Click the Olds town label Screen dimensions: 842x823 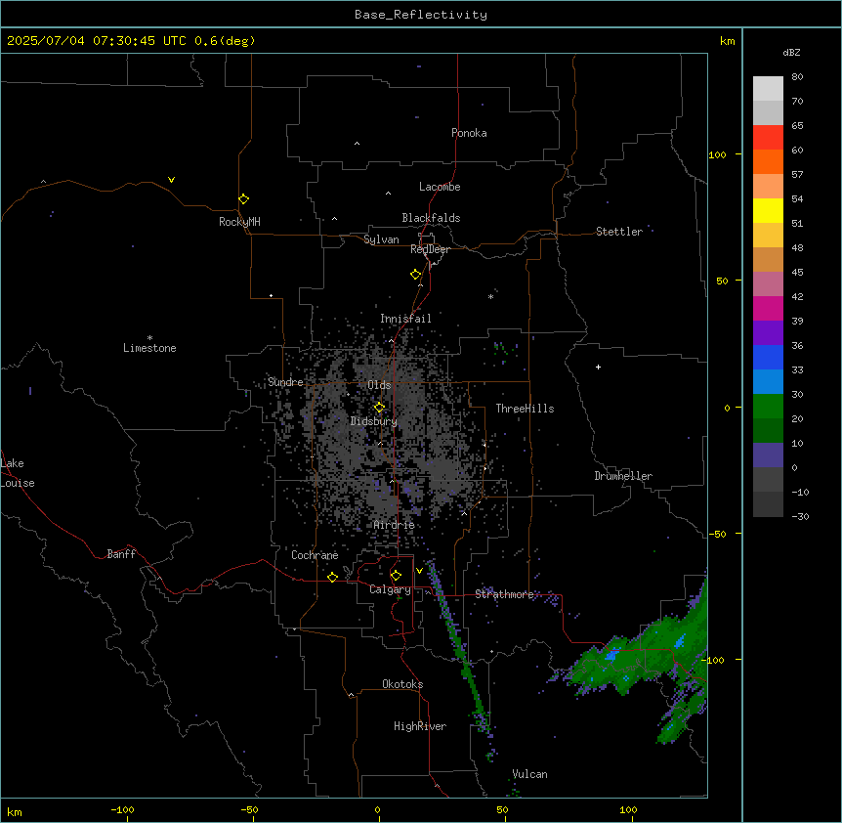pos(379,385)
